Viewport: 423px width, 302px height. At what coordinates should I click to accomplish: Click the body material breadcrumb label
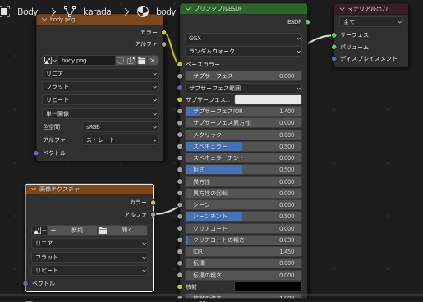(166, 11)
